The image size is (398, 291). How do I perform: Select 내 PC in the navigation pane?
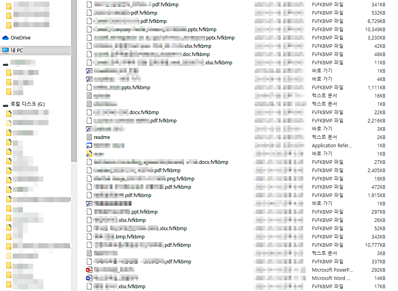click(x=36, y=50)
